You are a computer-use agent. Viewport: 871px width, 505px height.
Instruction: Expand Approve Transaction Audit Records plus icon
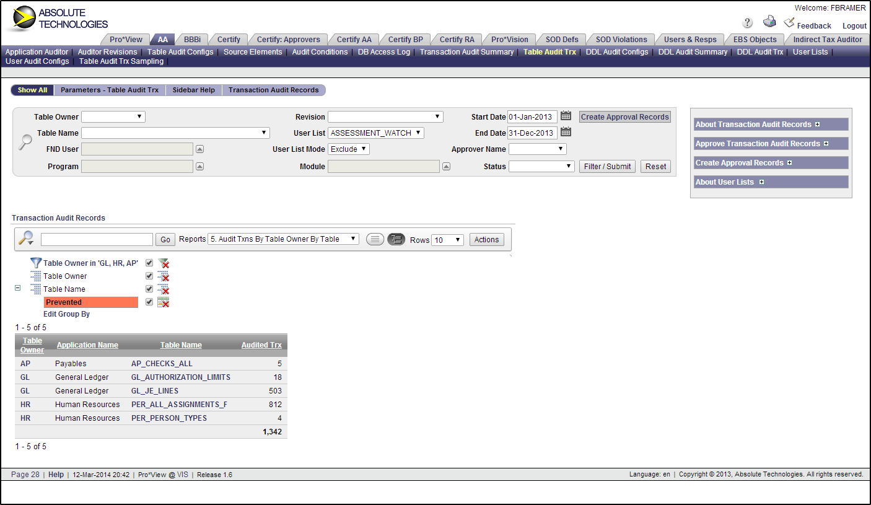point(826,144)
